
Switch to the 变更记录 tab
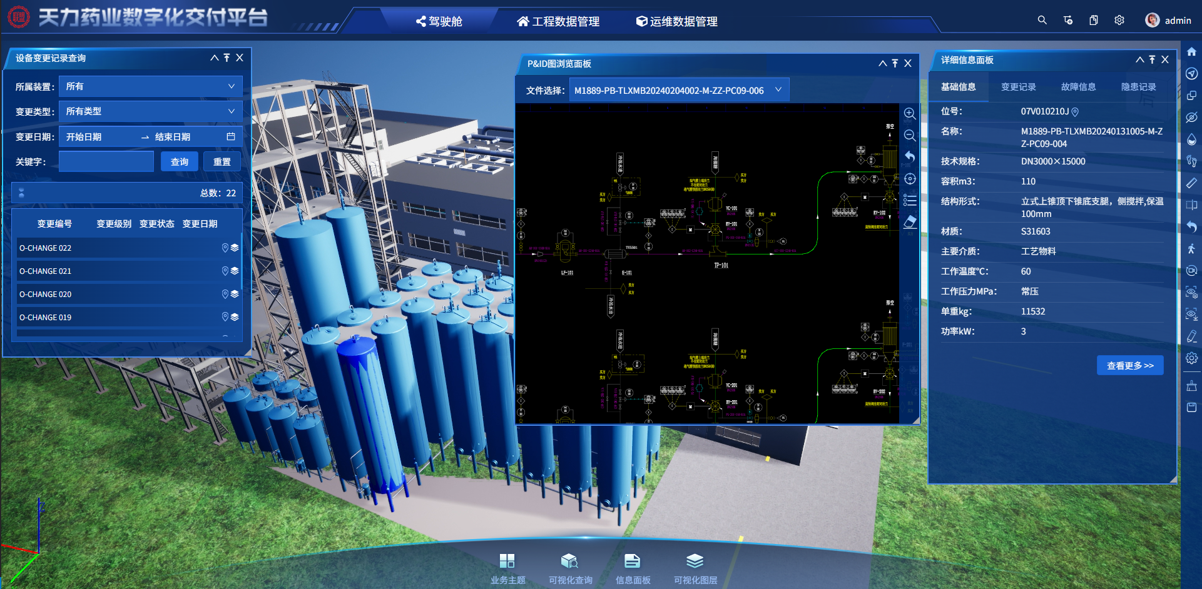[1019, 87]
